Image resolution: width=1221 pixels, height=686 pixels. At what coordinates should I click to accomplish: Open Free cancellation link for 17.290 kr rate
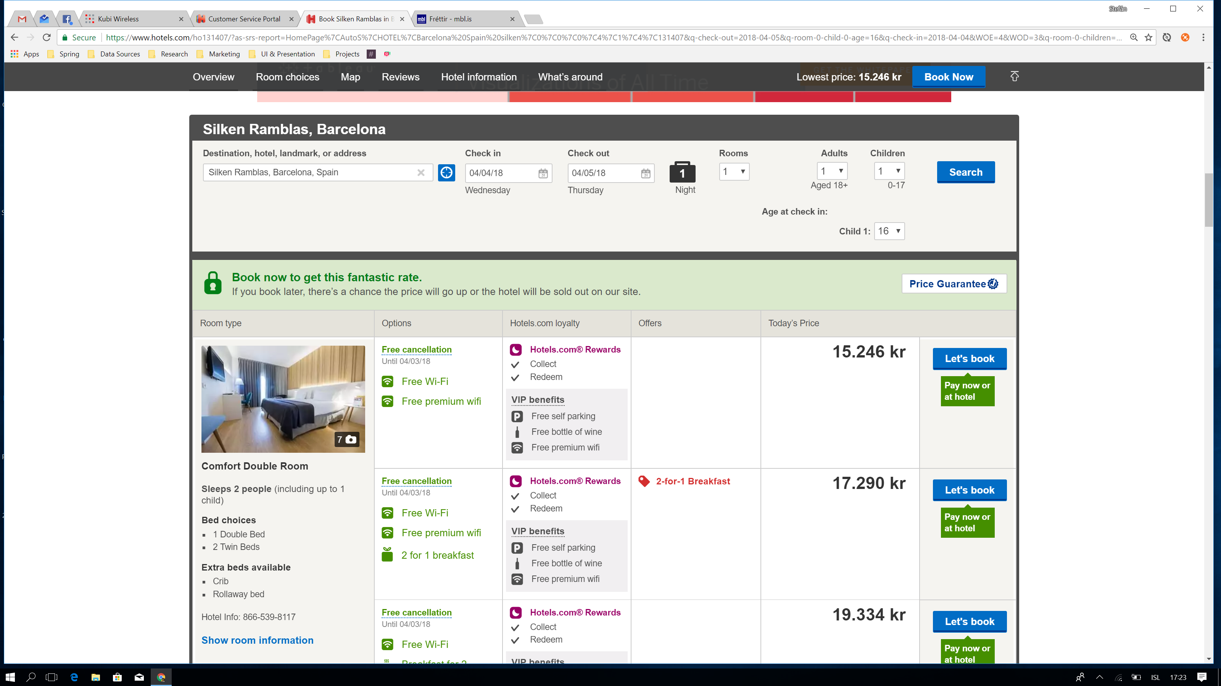coord(417,481)
